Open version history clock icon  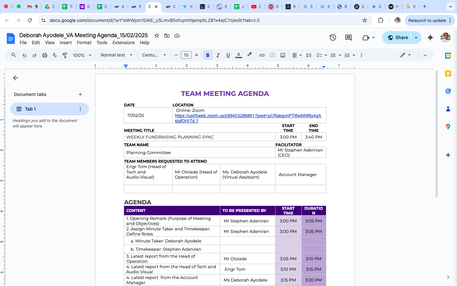click(x=333, y=37)
